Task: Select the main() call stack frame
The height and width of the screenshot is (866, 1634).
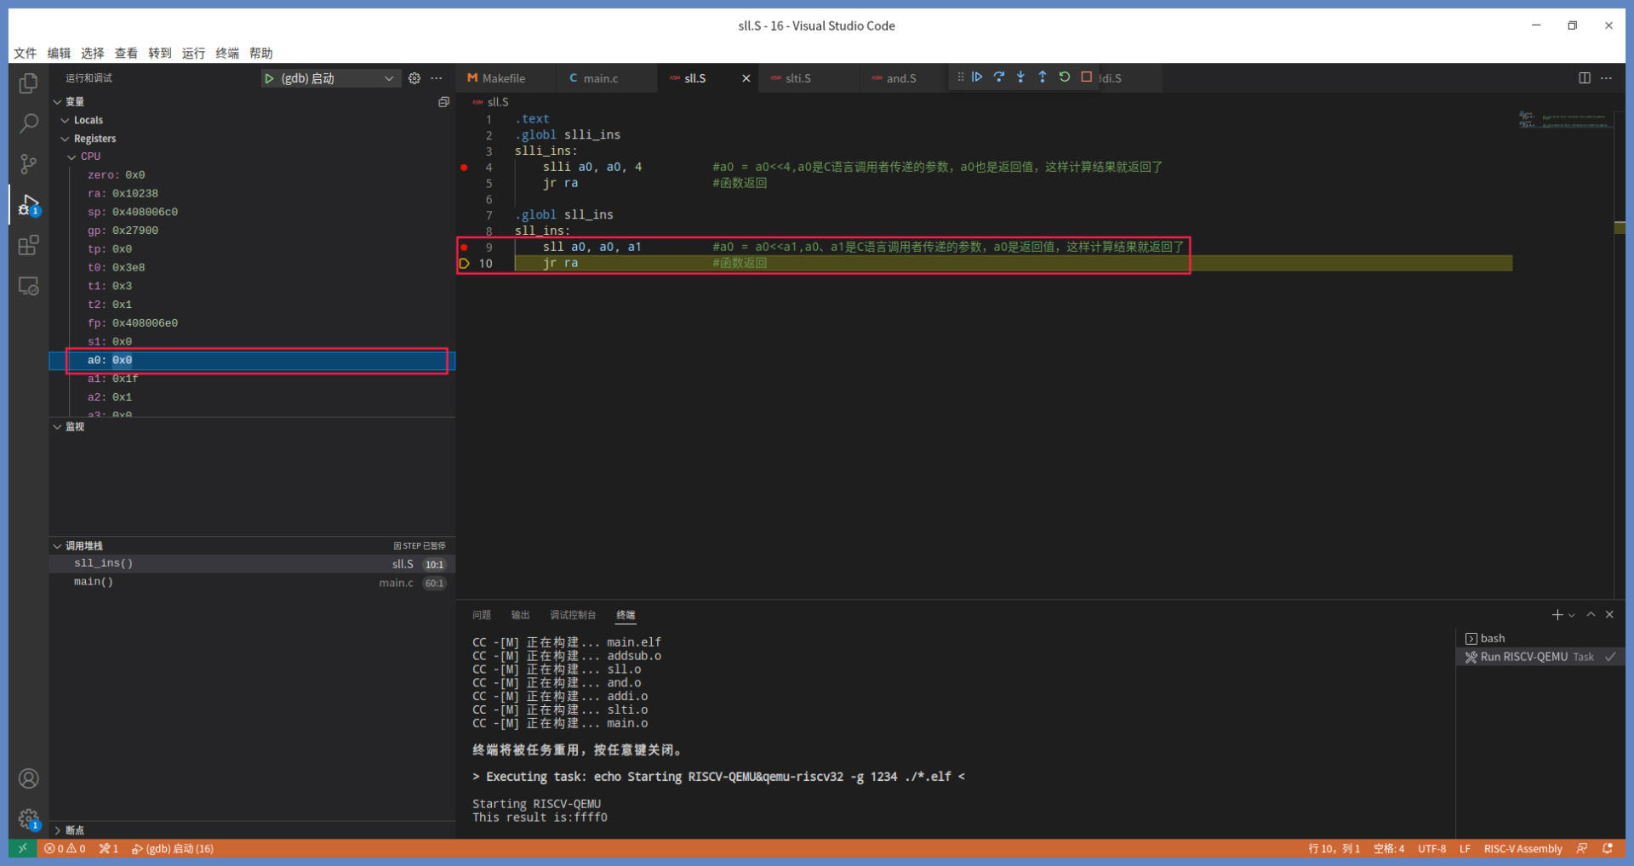Action: click(x=94, y=582)
